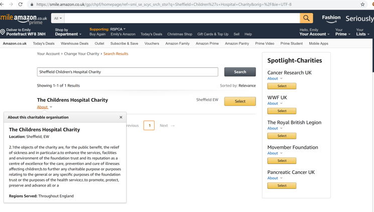
Task: Expand About for Pancreatic Cancer UK
Action: coord(275,178)
